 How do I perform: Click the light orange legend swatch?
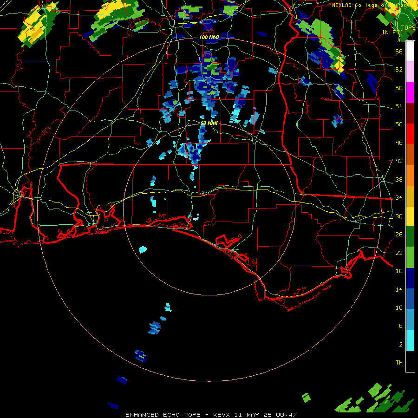pos(410,175)
